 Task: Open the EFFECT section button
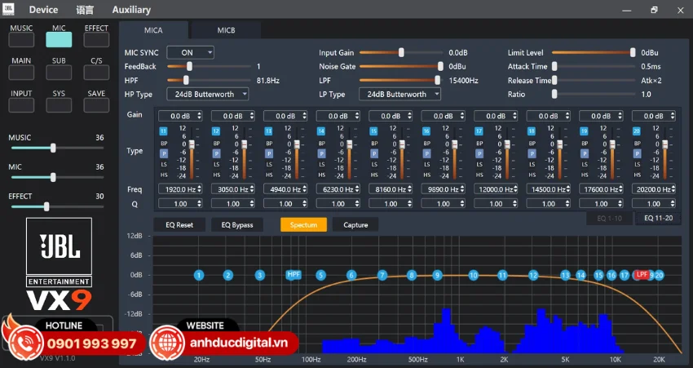click(96, 40)
